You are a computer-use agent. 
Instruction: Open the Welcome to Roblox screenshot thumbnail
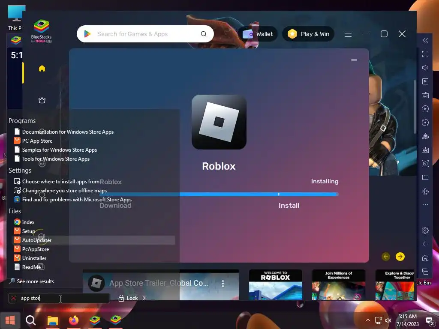pos(276,284)
